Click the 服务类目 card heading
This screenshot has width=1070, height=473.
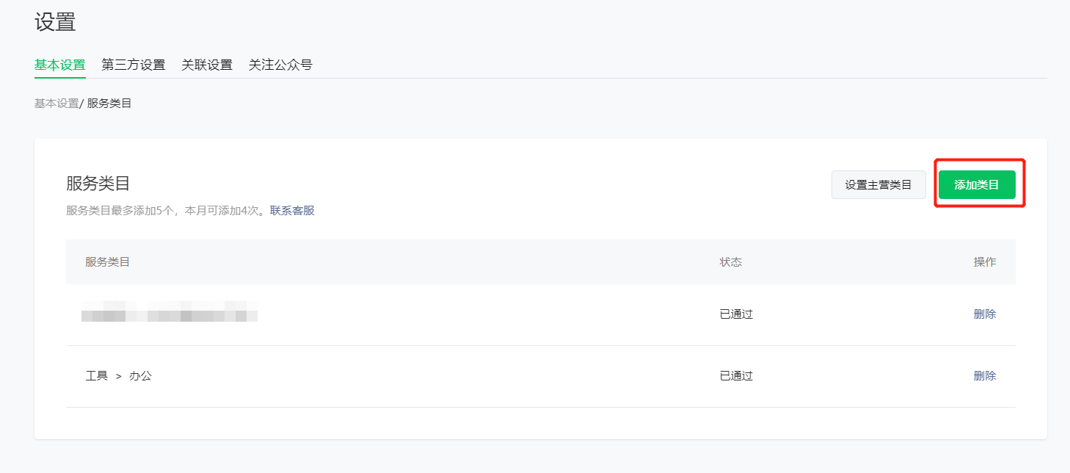(x=98, y=184)
